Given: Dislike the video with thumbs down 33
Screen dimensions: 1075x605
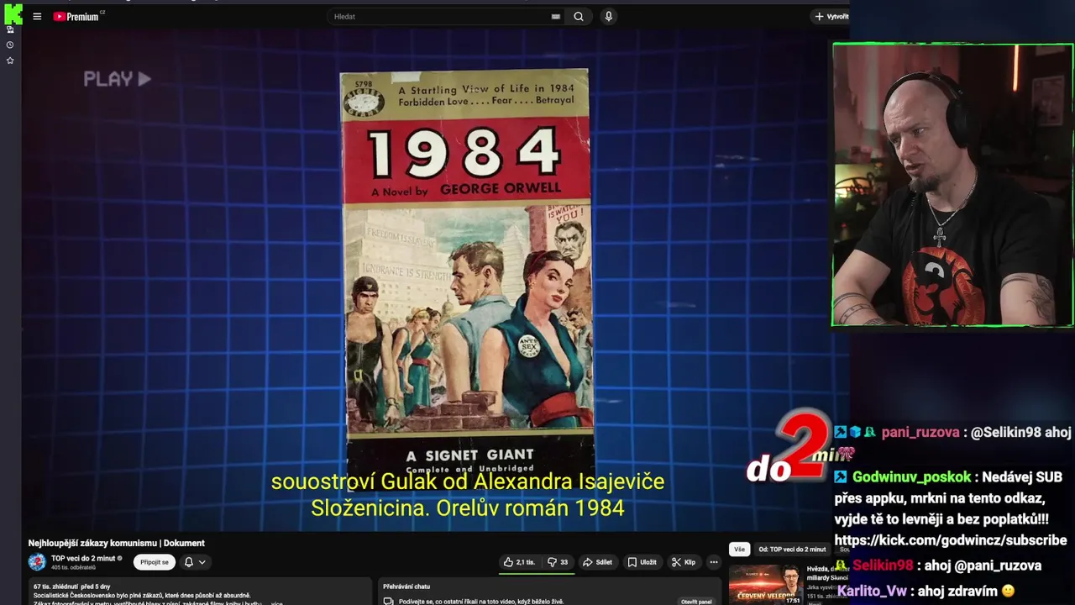Looking at the screenshot, I should click(x=558, y=562).
